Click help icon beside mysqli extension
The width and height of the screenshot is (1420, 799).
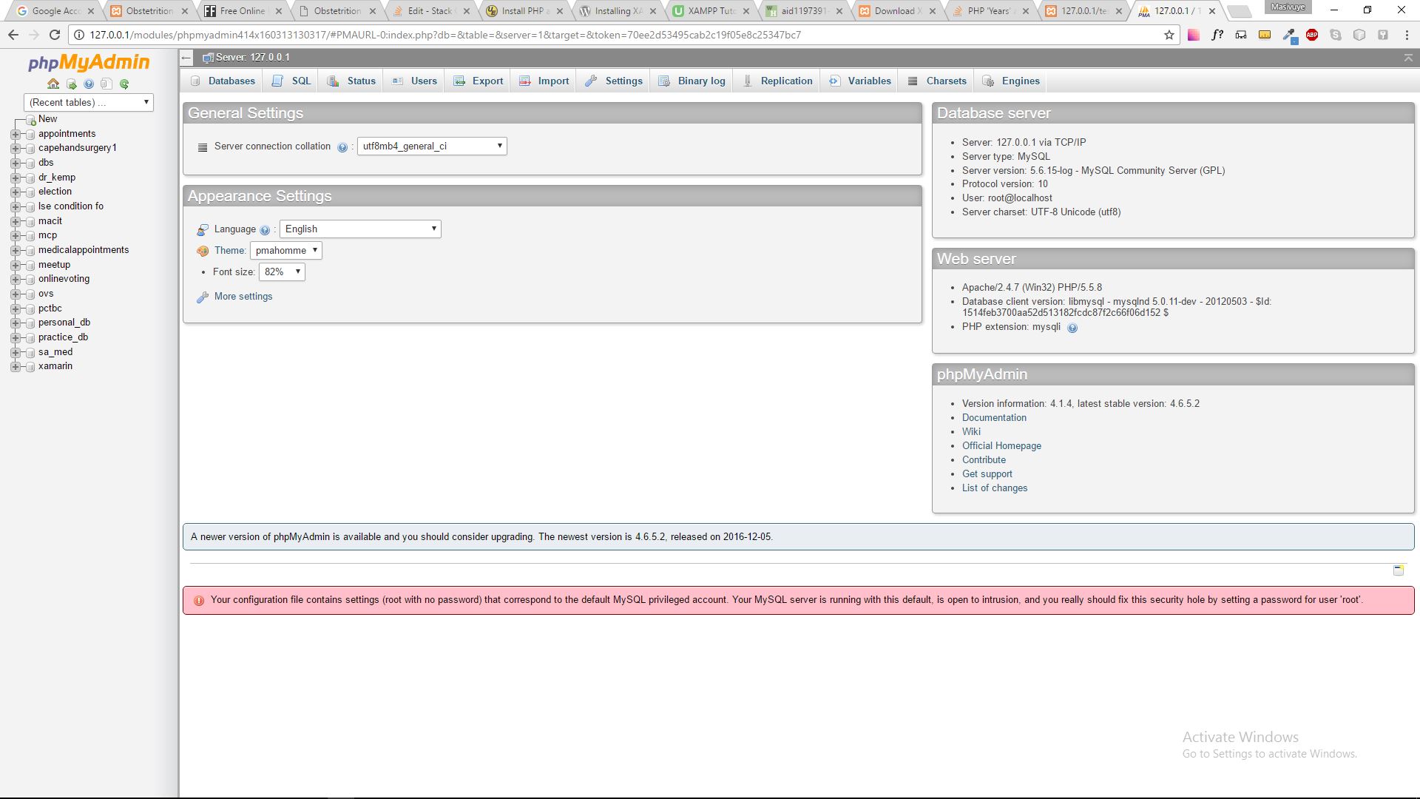[1072, 328]
